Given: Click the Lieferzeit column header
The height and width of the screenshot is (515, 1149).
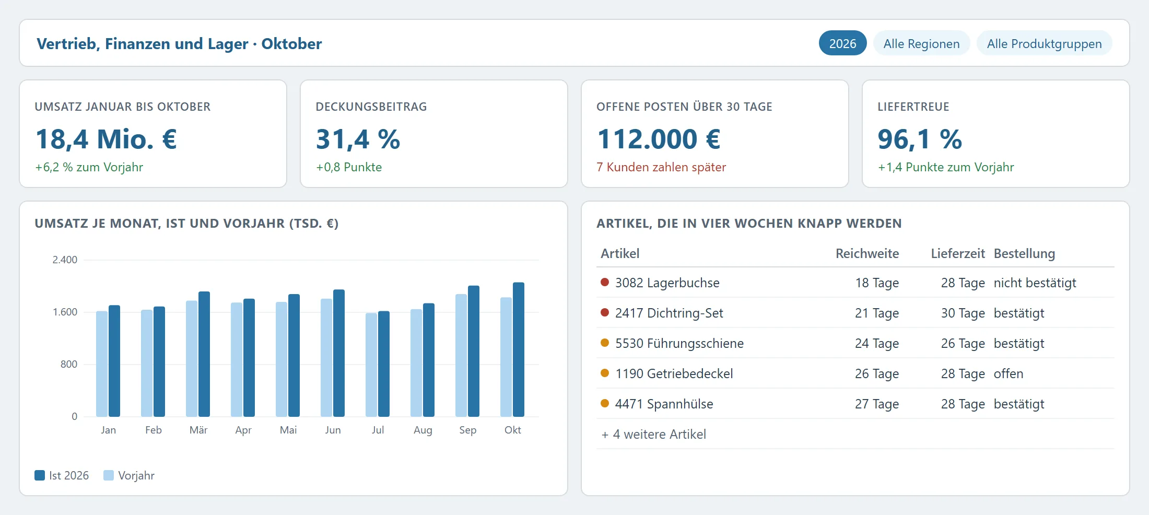Looking at the screenshot, I should 958,253.
